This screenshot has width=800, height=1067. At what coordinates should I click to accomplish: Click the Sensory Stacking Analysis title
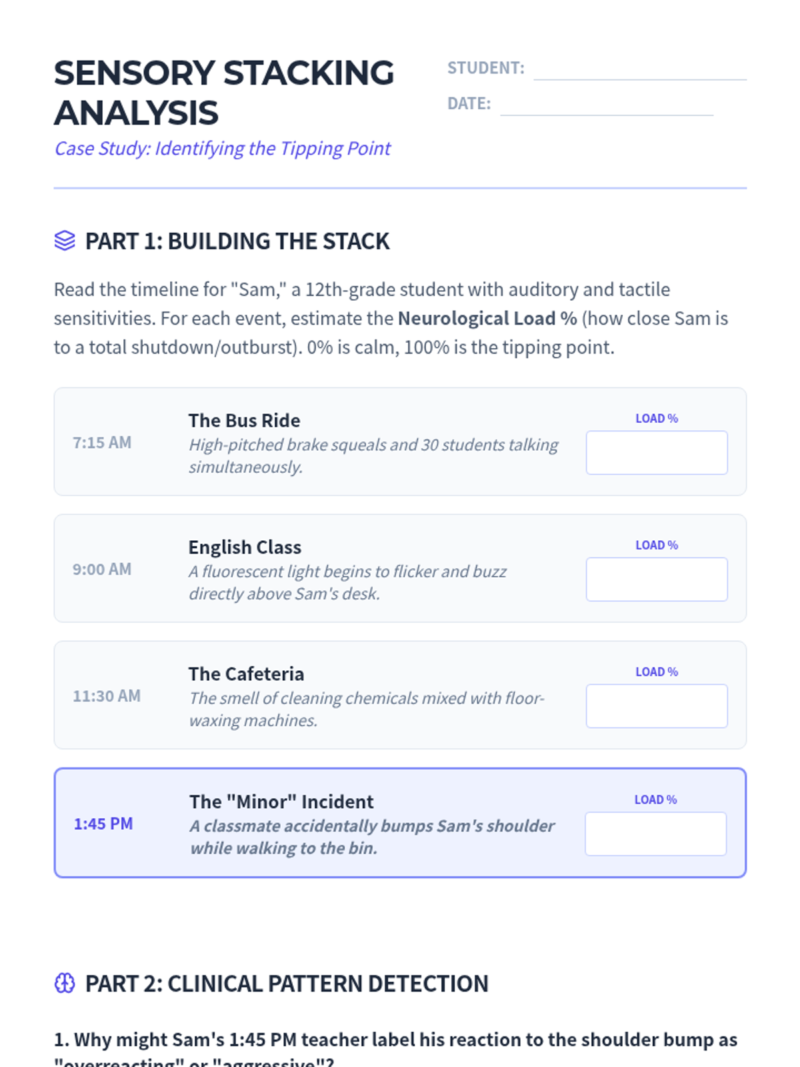point(224,93)
